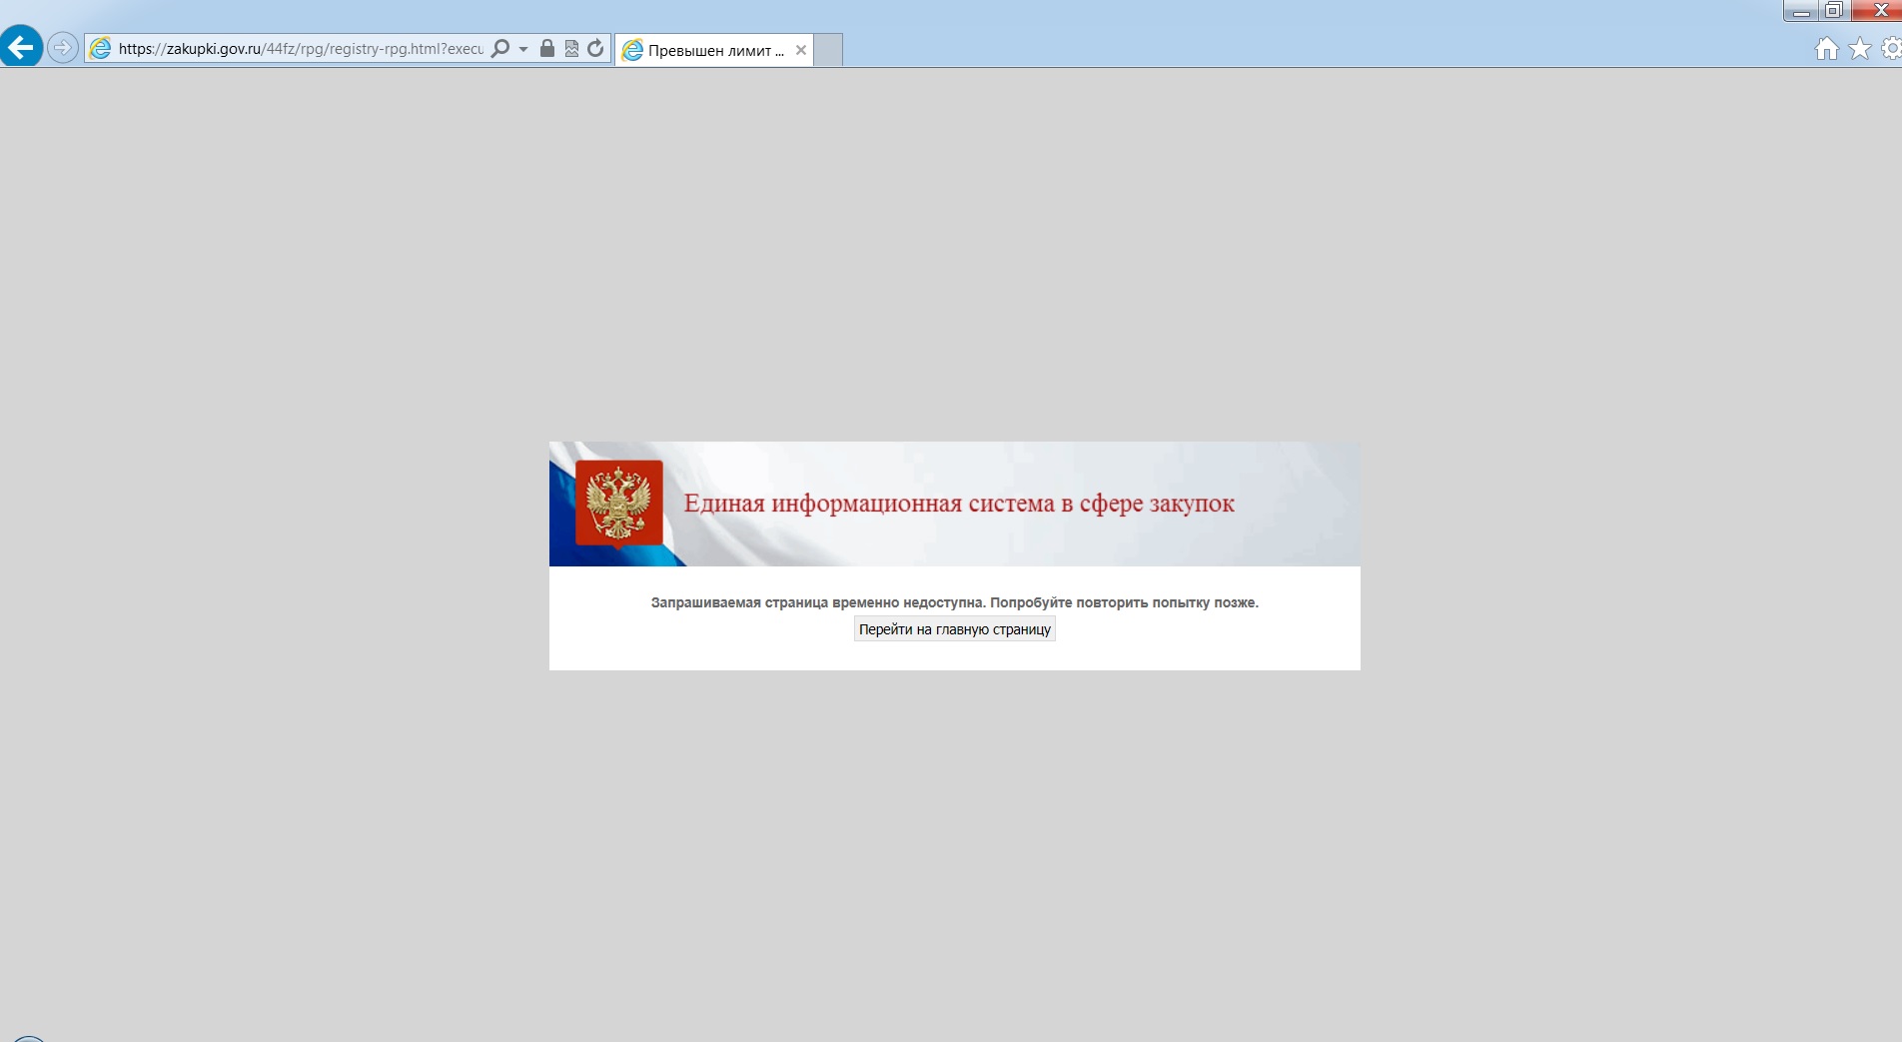Restore down the browser window
The height and width of the screenshot is (1042, 1902).
[x=1834, y=11]
